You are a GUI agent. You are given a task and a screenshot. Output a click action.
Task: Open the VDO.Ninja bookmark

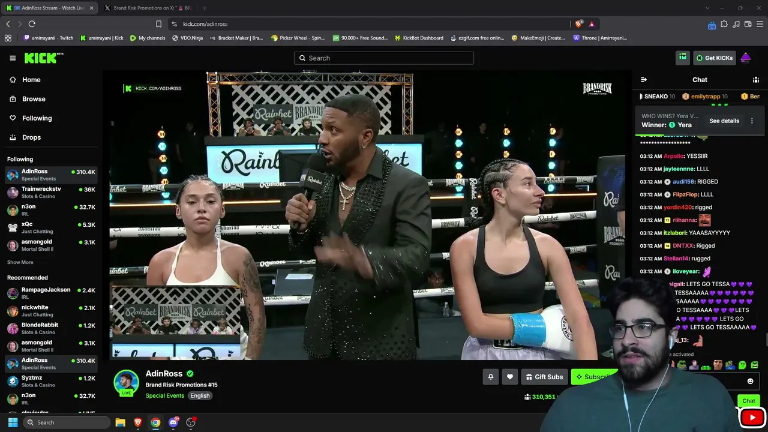(187, 38)
